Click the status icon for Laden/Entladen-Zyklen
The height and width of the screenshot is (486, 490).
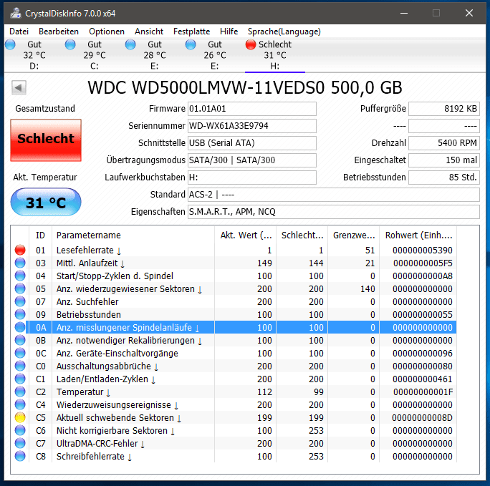(20, 379)
